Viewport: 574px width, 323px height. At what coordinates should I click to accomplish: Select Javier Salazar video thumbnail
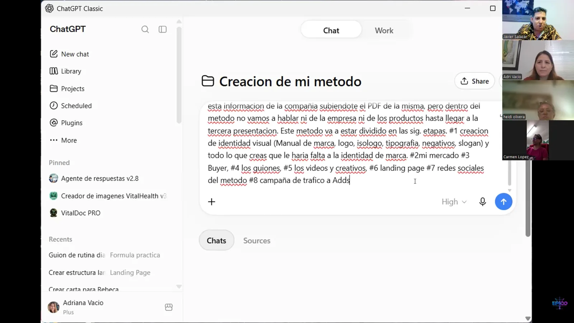[538, 20]
